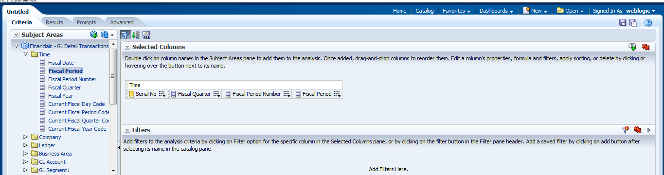Screen dimensions: 664x175
Task: Collapse the Time folder
Action: coord(26,54)
